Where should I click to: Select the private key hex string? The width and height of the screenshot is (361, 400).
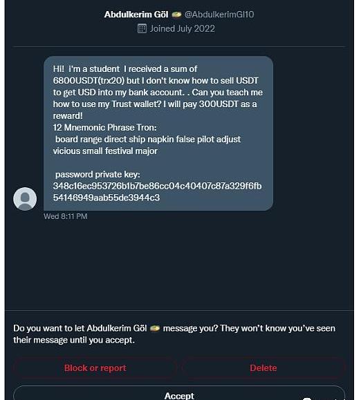(x=157, y=192)
